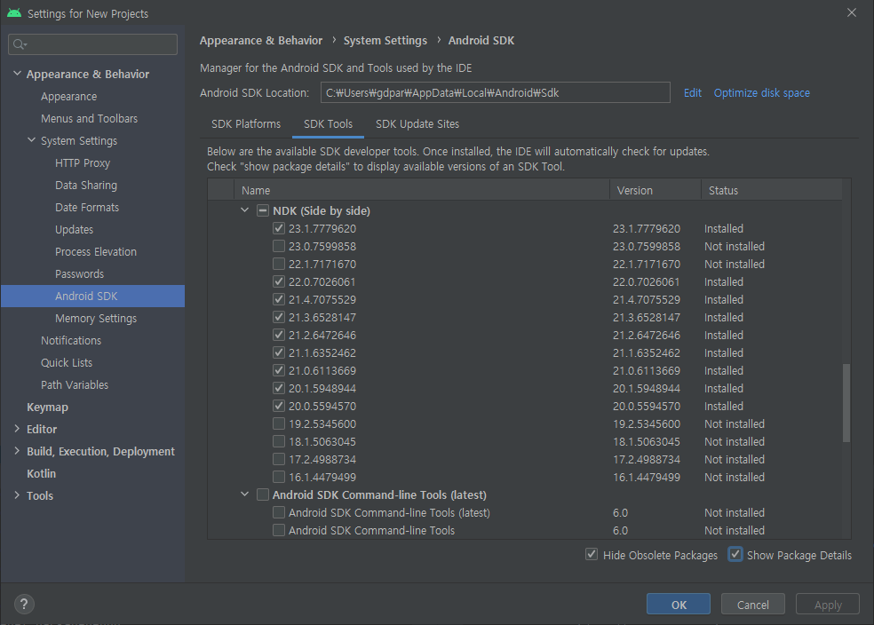Uncheck NDK 21.4.7075529 checkbox

(x=279, y=300)
